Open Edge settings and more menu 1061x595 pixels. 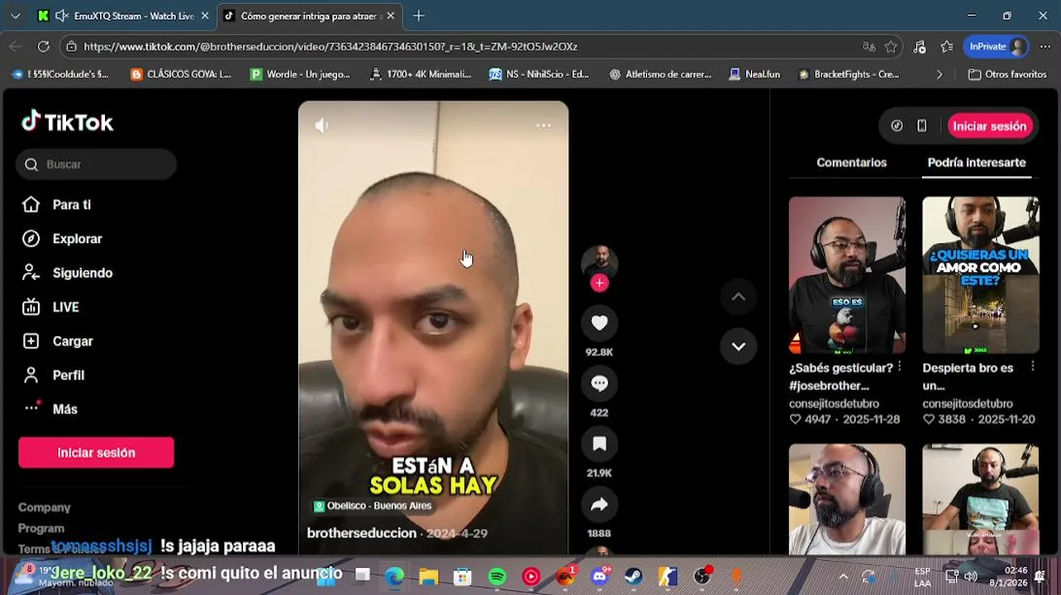1045,46
